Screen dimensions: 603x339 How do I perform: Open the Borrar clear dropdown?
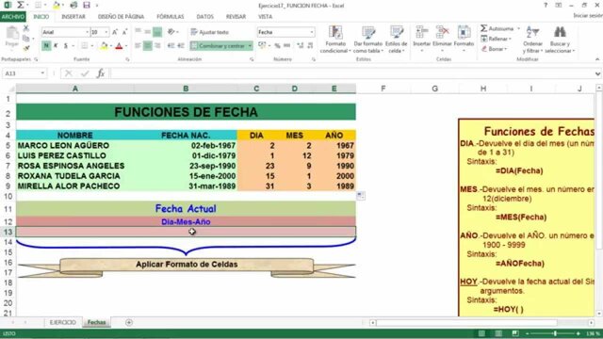click(494, 49)
